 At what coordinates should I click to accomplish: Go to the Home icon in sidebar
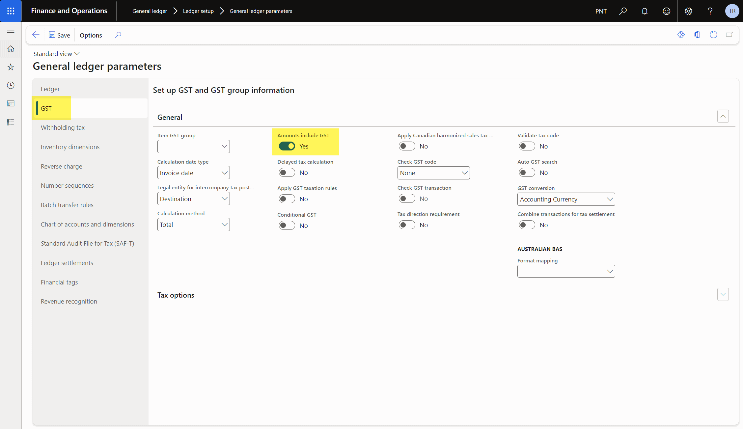pyautogui.click(x=11, y=49)
